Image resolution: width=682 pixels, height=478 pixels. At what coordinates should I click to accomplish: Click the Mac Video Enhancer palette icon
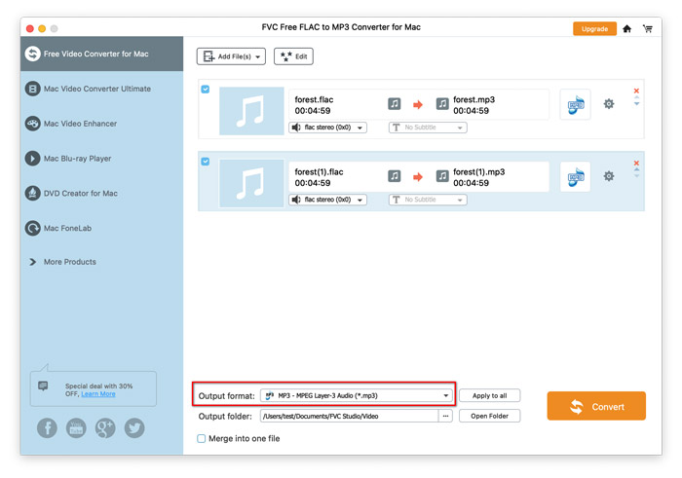click(32, 124)
